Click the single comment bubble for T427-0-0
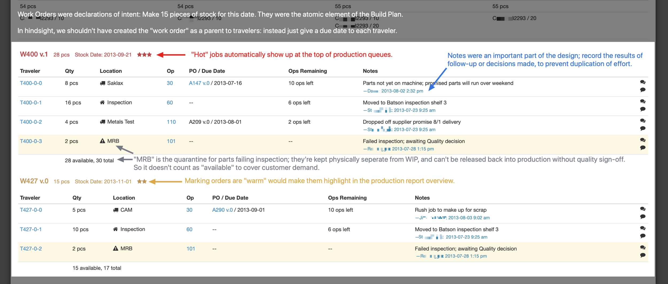The width and height of the screenshot is (668, 284). [643, 217]
